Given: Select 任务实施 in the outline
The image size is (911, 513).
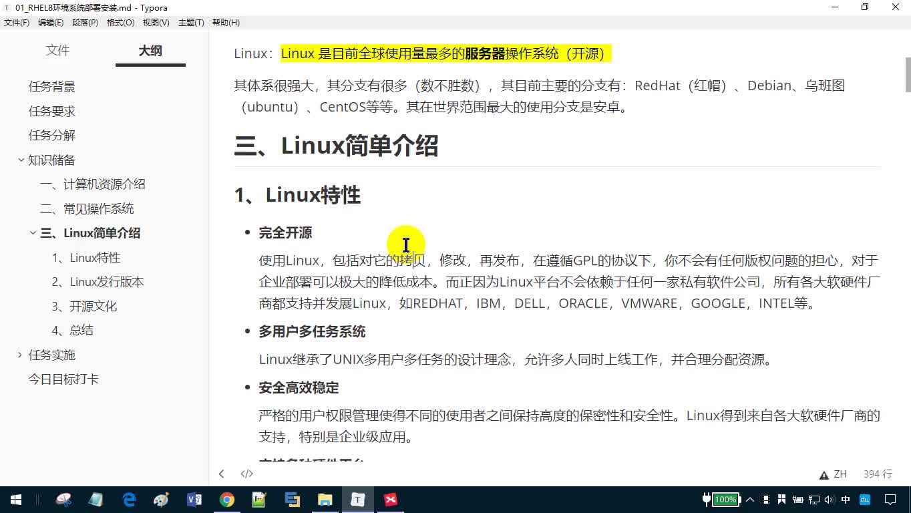Looking at the screenshot, I should click(51, 355).
